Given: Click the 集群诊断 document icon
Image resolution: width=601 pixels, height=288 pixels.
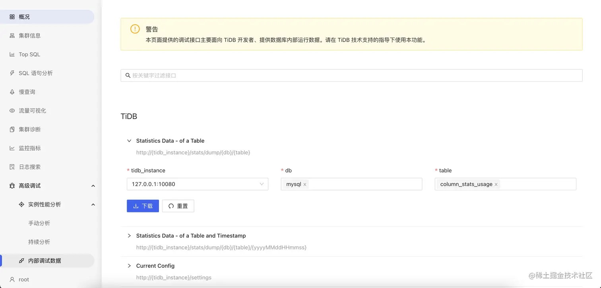Looking at the screenshot, I should point(12,129).
